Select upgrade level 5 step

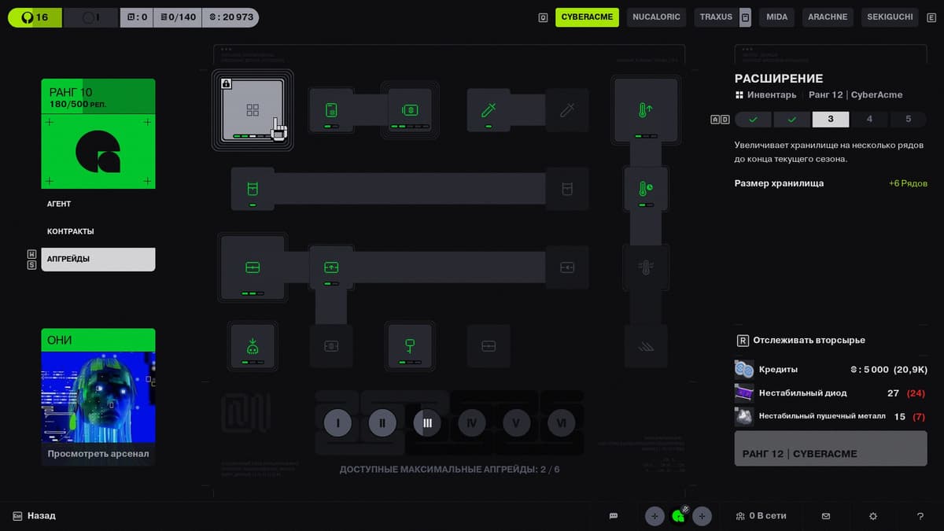[x=908, y=120]
